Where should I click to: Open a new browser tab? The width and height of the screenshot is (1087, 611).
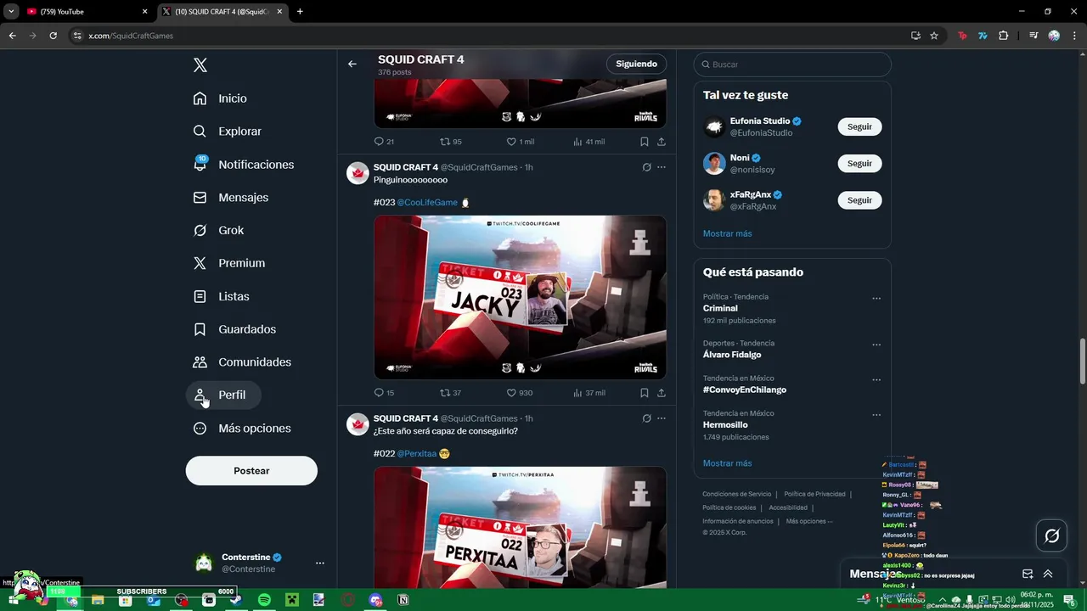click(x=300, y=12)
